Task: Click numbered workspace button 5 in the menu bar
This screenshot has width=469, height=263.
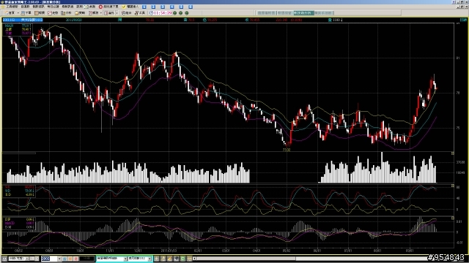Action: tap(181, 7)
